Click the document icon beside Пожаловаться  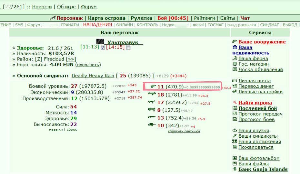235,147
